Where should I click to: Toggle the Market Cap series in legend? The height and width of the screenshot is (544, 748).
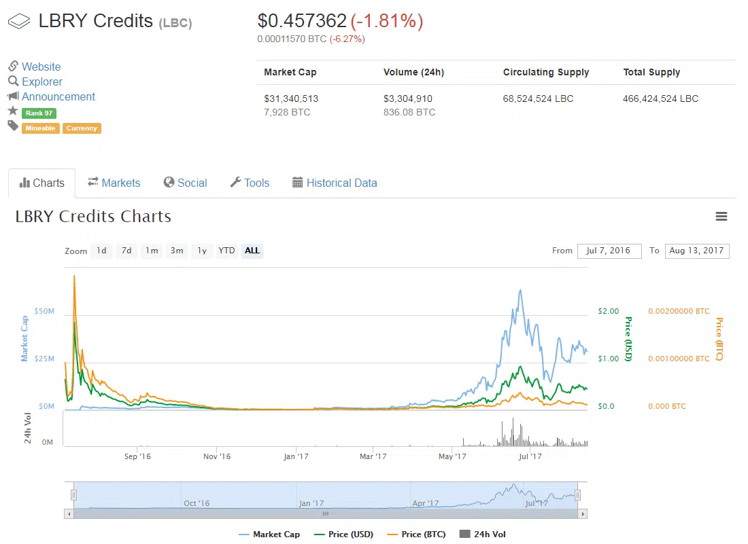point(269,534)
